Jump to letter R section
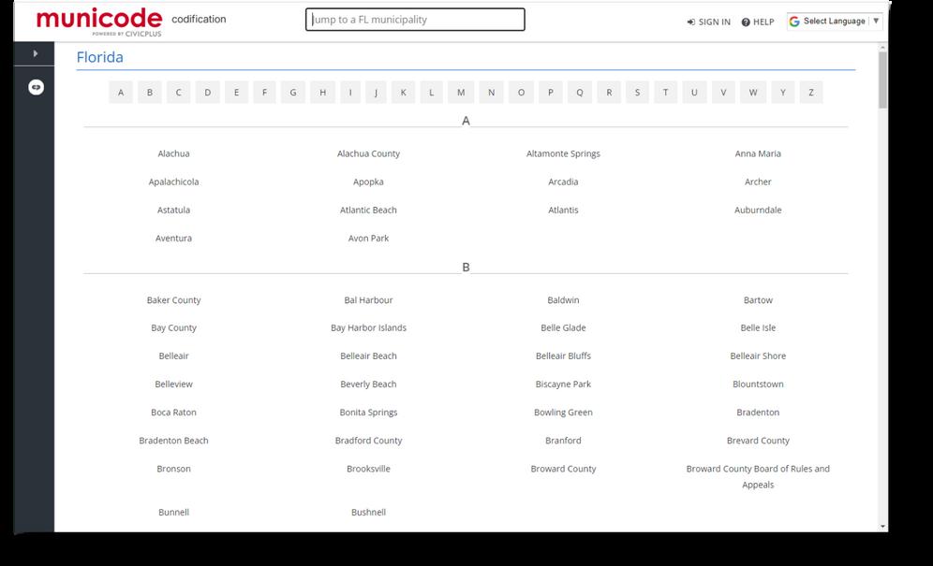The width and height of the screenshot is (933, 566). pyautogui.click(x=609, y=93)
